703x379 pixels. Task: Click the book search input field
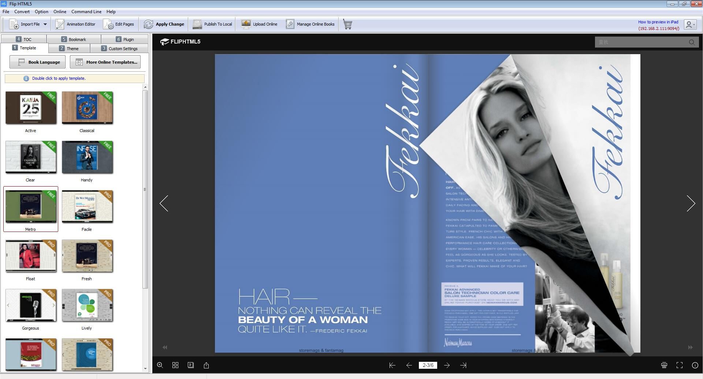(641, 42)
